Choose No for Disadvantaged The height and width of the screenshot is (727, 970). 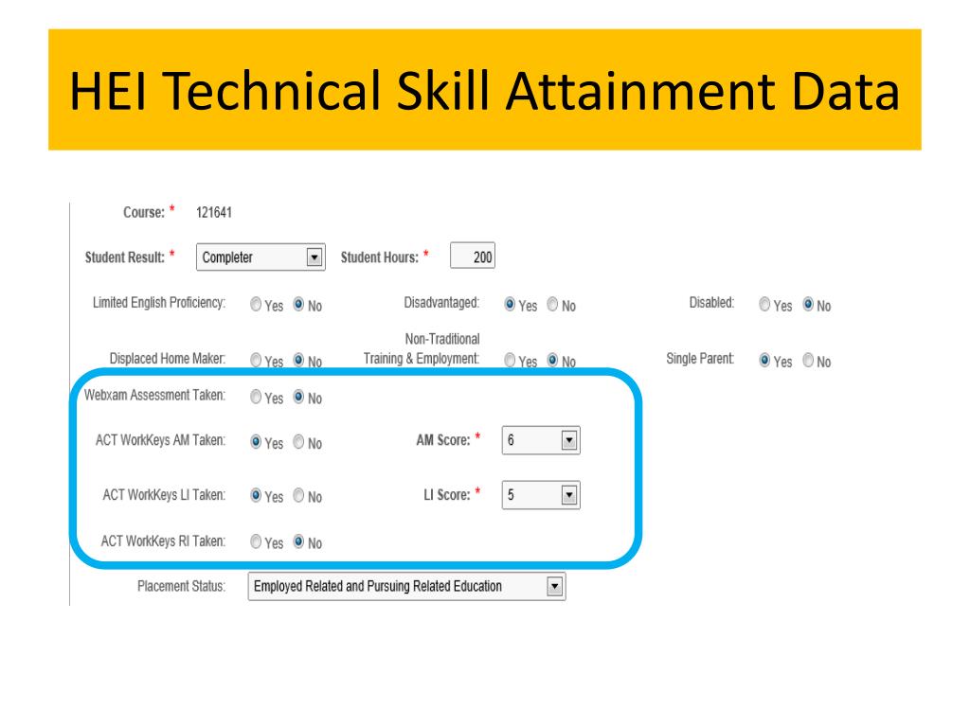tap(552, 304)
